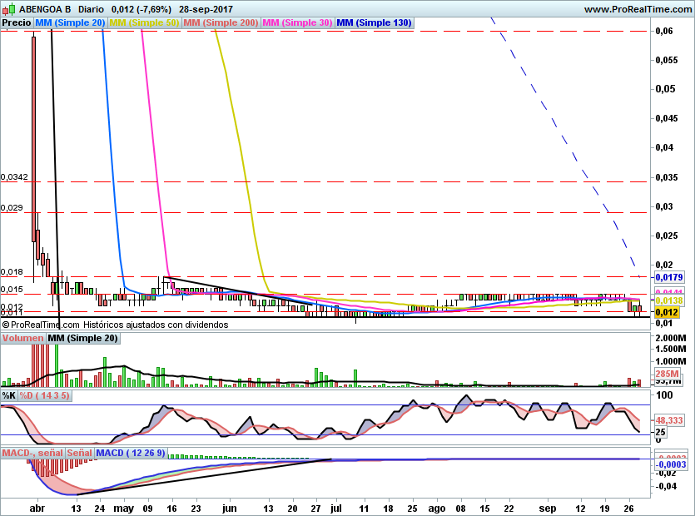Select the %K stochastic label

coord(9,395)
